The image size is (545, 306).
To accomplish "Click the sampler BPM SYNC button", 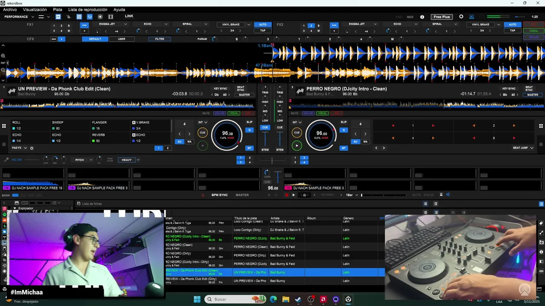I will coord(220,195).
